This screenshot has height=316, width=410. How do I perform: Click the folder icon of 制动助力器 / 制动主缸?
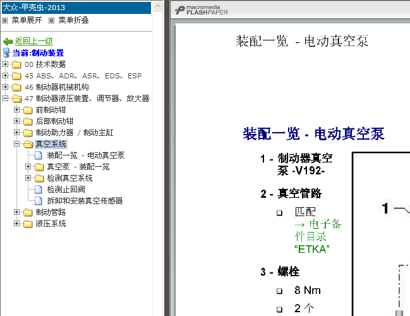click(28, 133)
